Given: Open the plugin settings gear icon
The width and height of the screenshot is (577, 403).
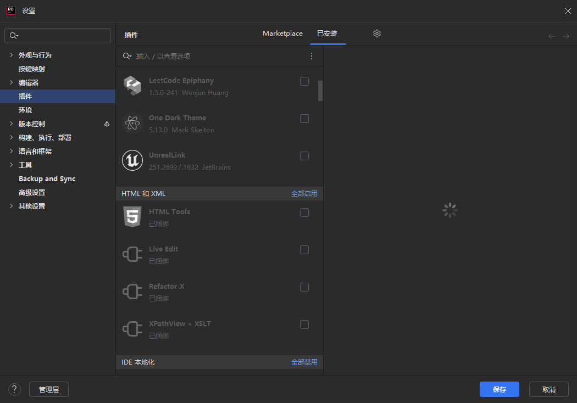Looking at the screenshot, I should (377, 33).
